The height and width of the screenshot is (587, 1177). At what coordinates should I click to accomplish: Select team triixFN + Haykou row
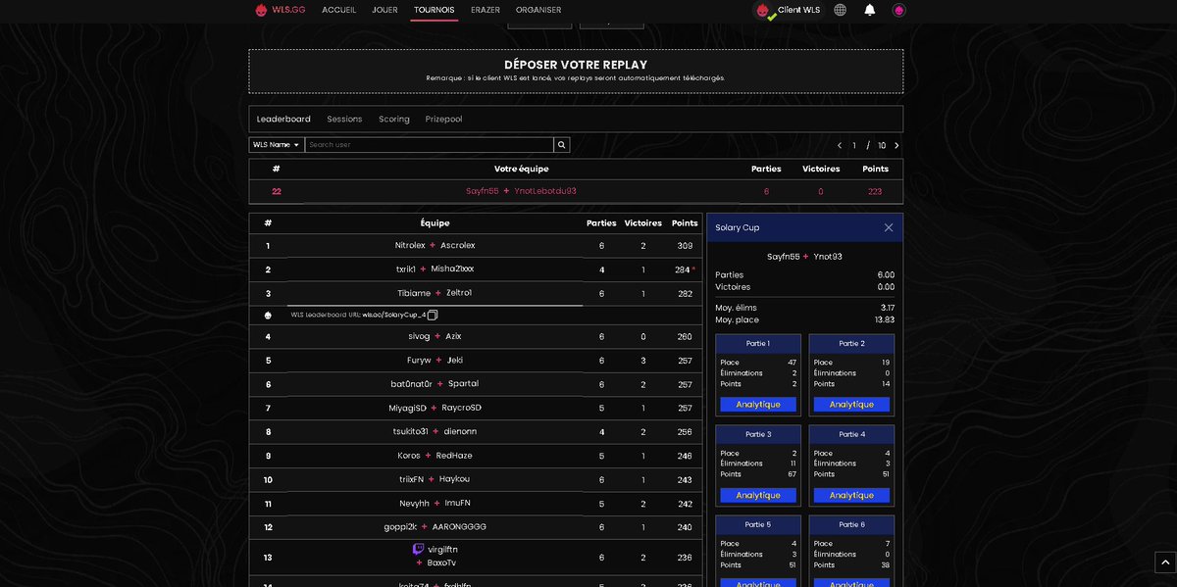476,480
